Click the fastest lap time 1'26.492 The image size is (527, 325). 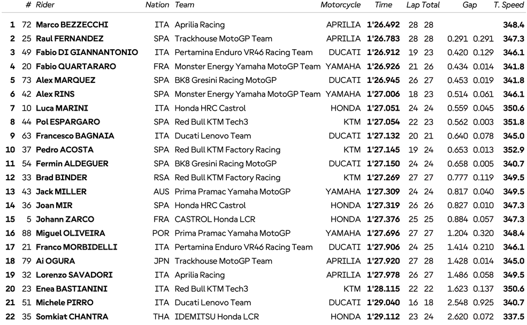pyautogui.click(x=383, y=25)
